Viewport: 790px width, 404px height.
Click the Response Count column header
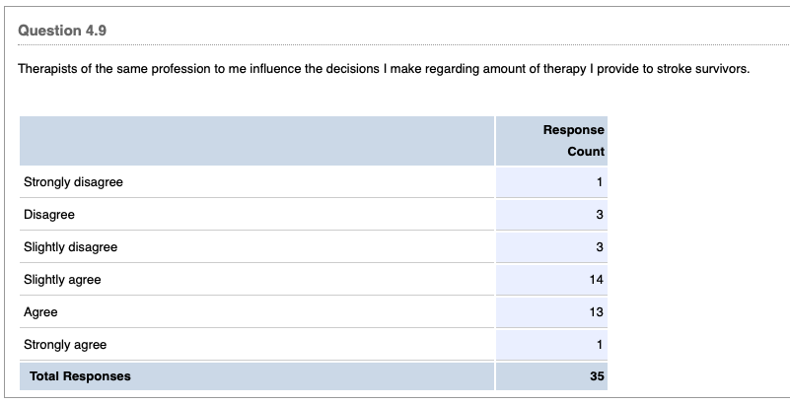click(x=573, y=141)
